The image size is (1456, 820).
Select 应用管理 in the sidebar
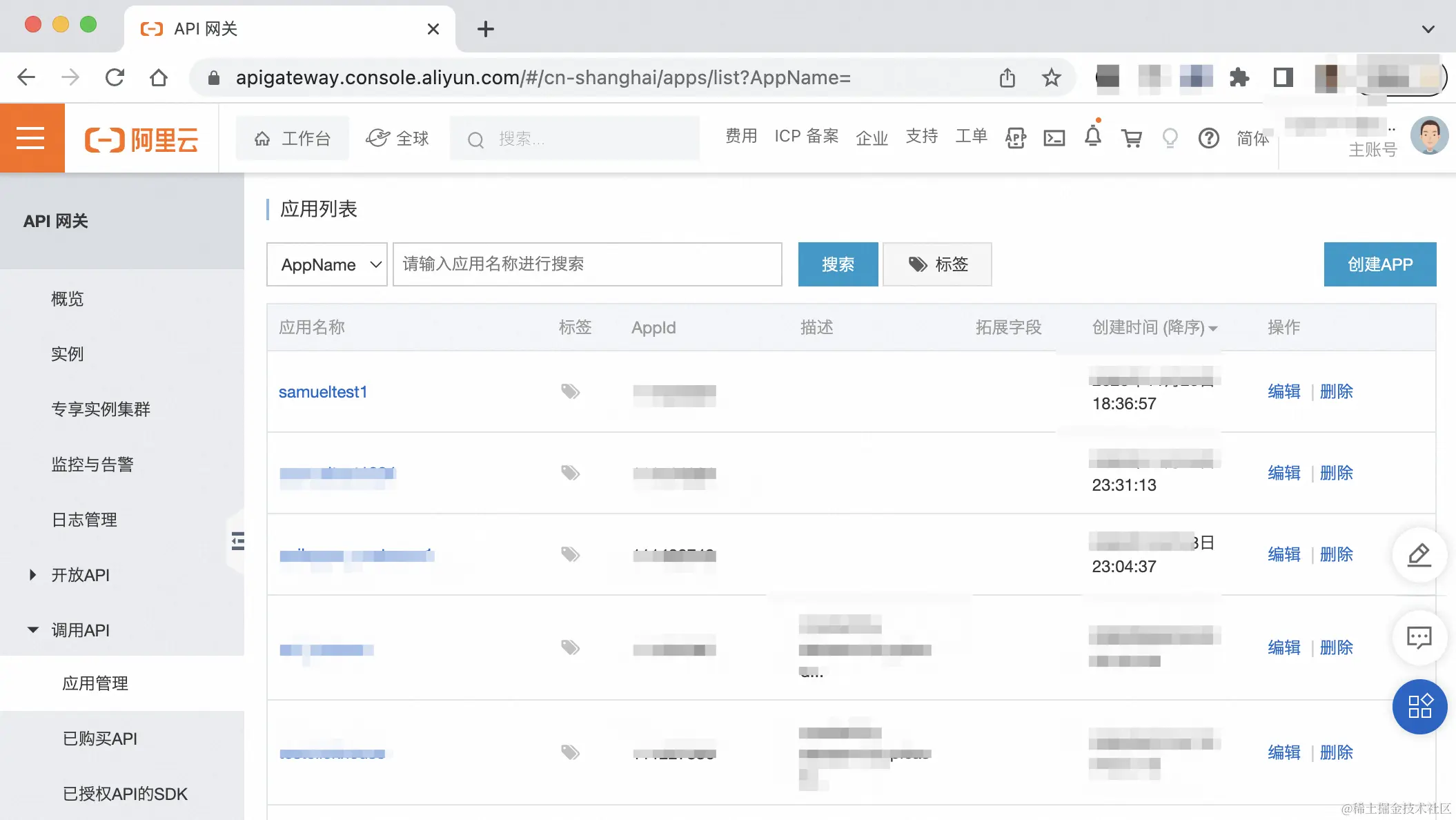tap(95, 683)
